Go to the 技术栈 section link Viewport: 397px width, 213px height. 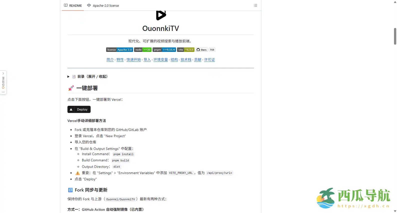click(x=186, y=60)
